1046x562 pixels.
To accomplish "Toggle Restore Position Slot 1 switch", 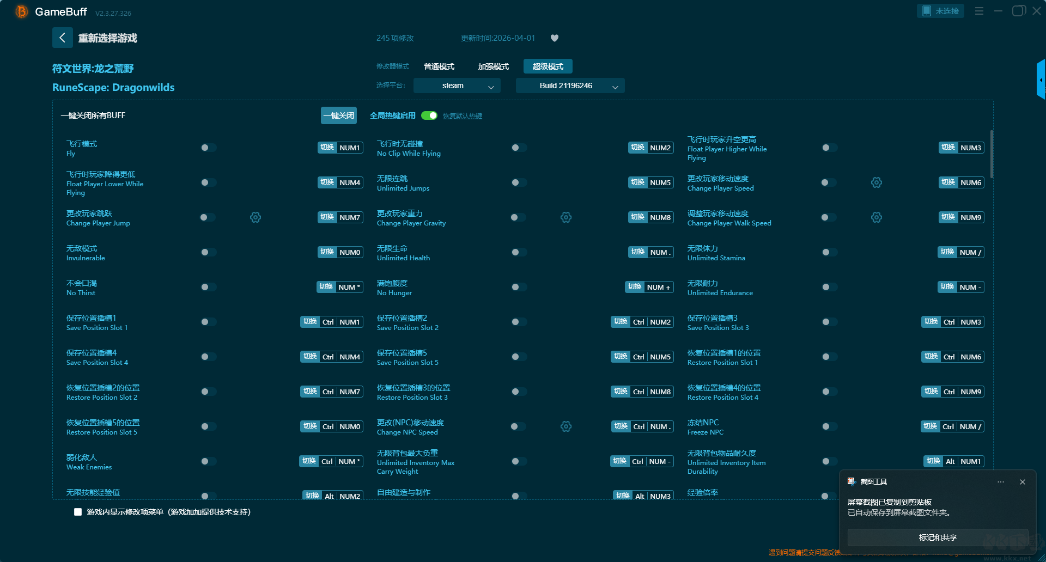I will pyautogui.click(x=829, y=357).
